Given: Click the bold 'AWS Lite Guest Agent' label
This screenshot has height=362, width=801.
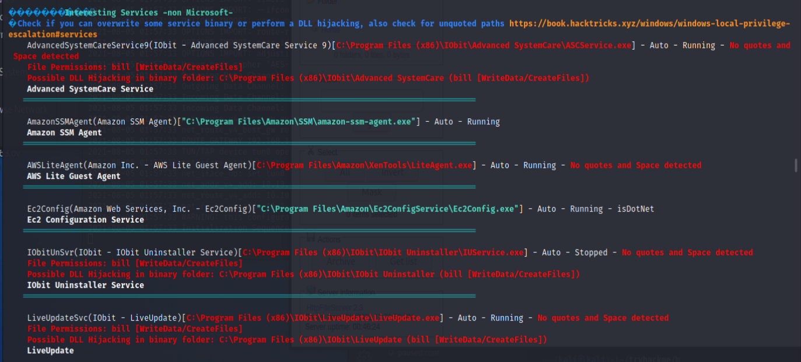Looking at the screenshot, I should tap(74, 176).
